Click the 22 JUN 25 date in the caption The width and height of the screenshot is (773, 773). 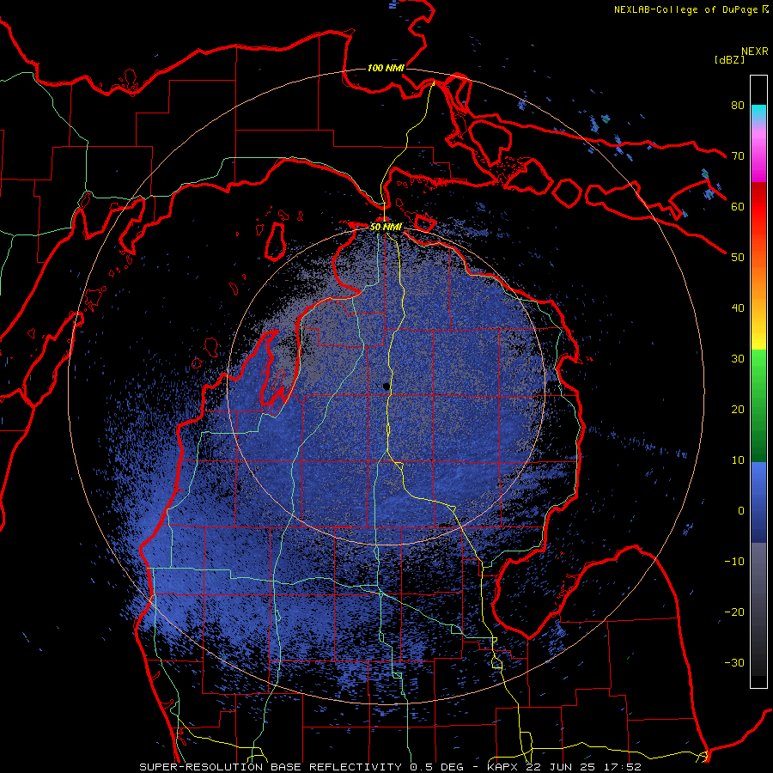point(562,767)
